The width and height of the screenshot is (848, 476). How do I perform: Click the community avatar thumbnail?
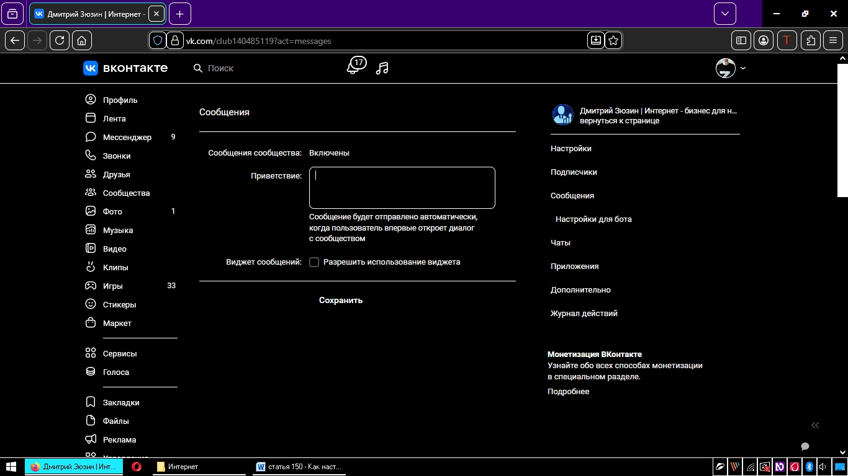[562, 115]
